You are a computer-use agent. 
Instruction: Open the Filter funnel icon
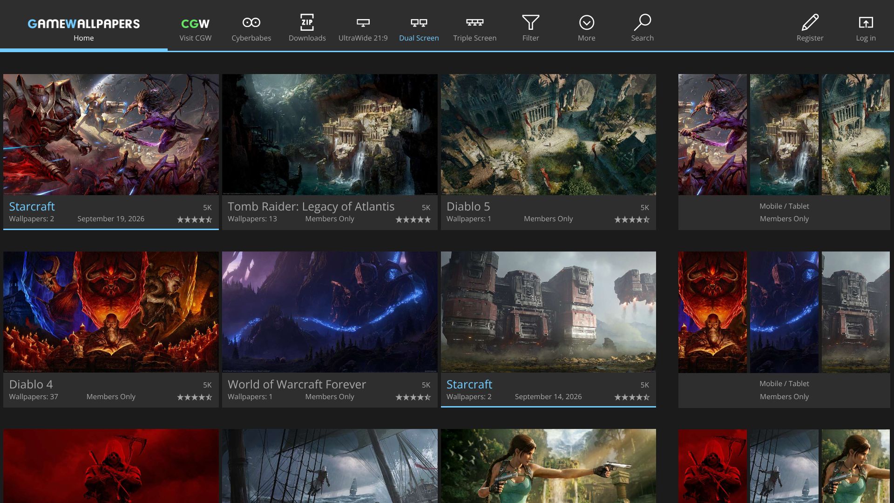click(x=530, y=22)
